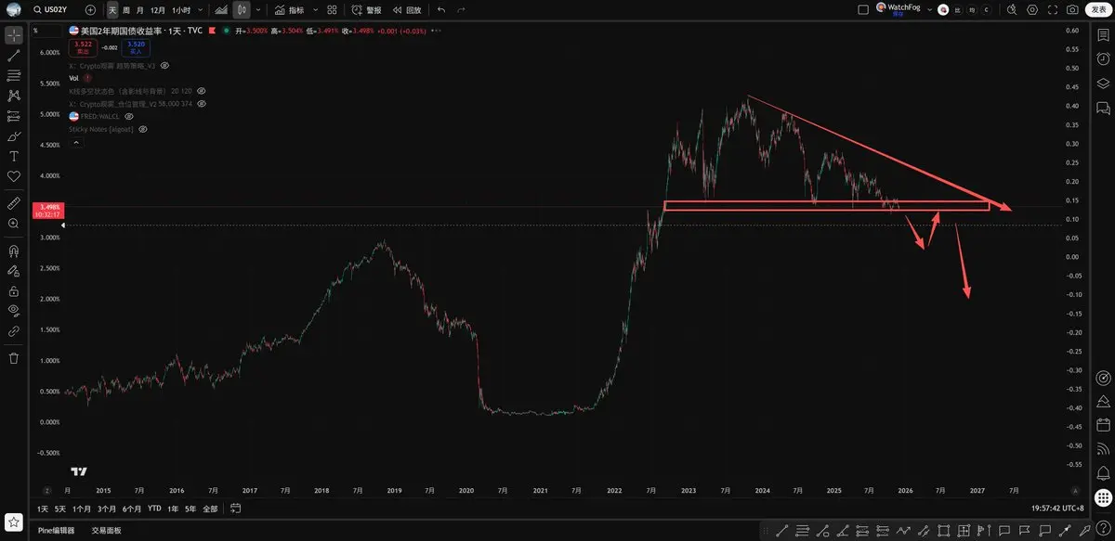This screenshot has width=1115, height=541.
Task: Select the 12月 interval
Action: coord(157,9)
